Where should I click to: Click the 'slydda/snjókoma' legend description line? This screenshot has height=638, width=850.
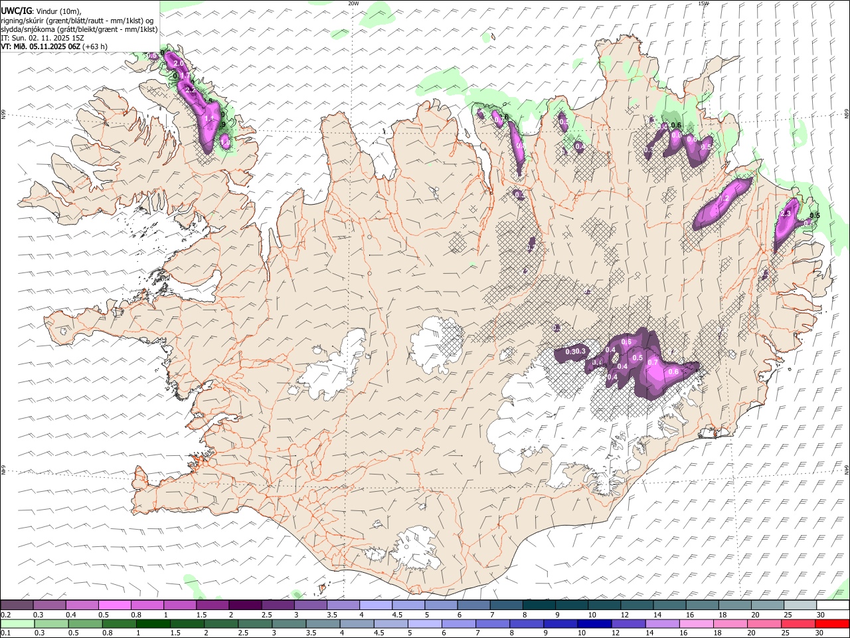coord(80,29)
